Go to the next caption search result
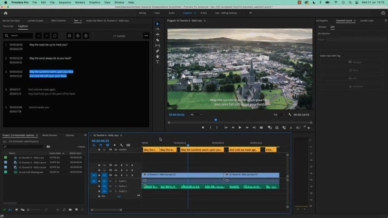This screenshot has height=218, width=388. [x=47, y=36]
